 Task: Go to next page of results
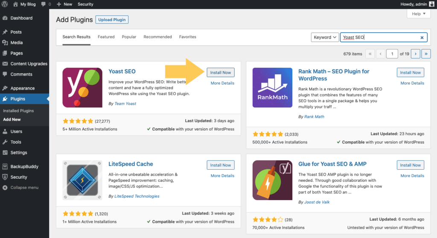coord(416,54)
